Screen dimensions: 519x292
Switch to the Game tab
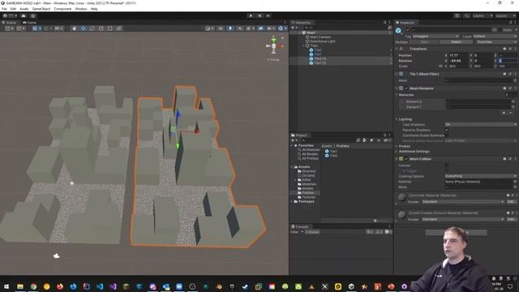pos(29,23)
